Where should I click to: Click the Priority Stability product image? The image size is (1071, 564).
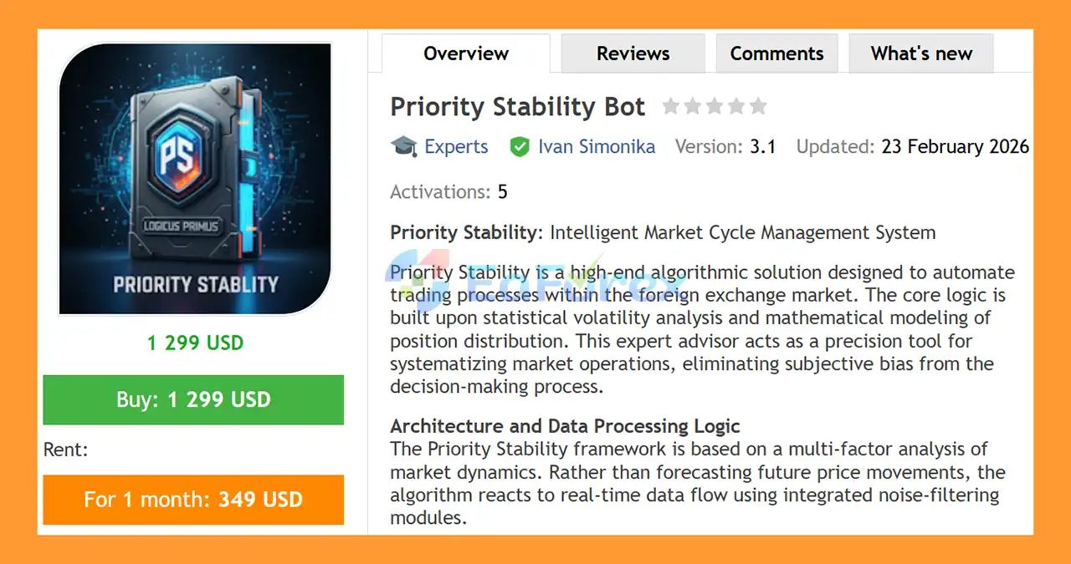[x=194, y=179]
